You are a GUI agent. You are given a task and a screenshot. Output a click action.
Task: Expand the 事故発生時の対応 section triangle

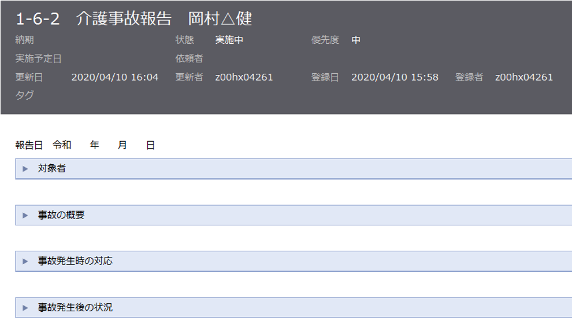(x=25, y=261)
